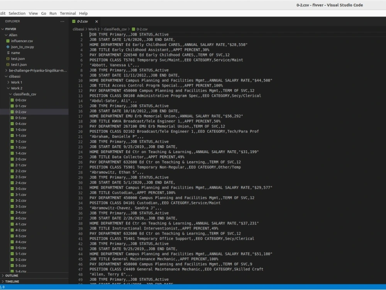386x290 pixels.
Task: Click the 3-0.csv file icon
Action: pos(12,189)
